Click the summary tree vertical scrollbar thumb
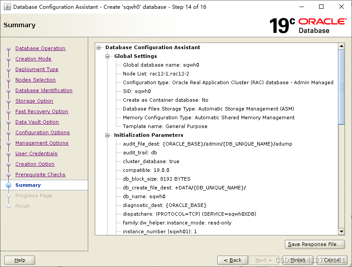This screenshot has width=352, height=267. [341, 87]
